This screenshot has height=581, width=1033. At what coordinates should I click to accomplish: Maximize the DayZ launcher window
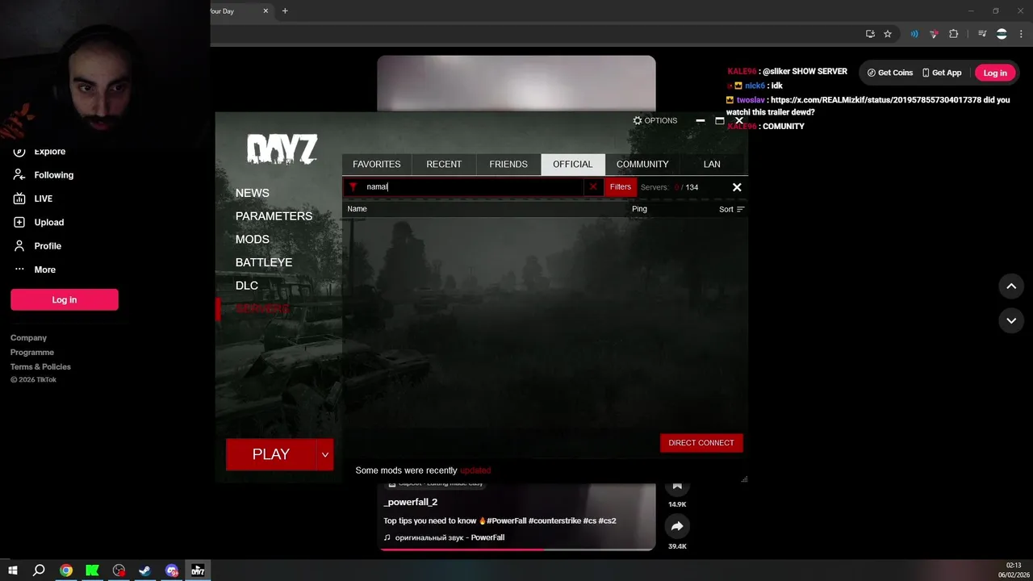[x=720, y=120]
